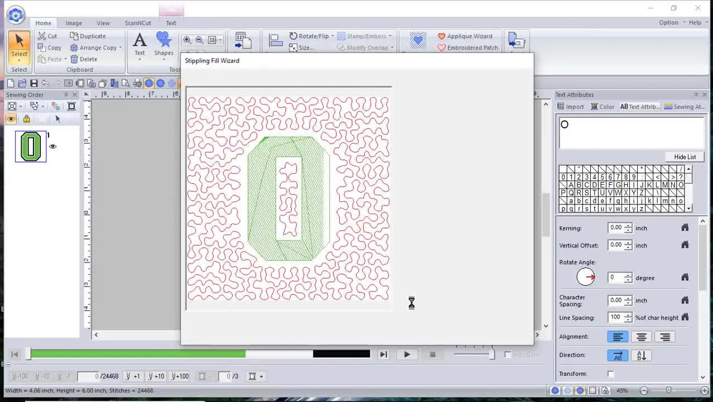
Task: Click the Redo arrow
Action: 57,83
